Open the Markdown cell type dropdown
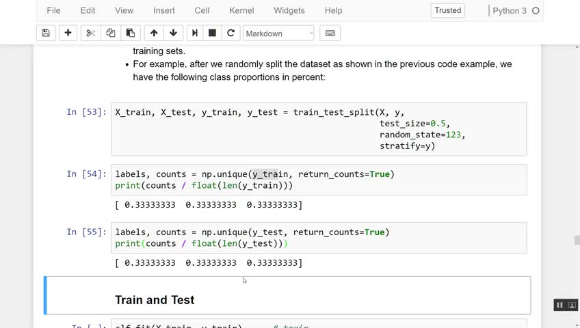580x328 pixels. [278, 33]
